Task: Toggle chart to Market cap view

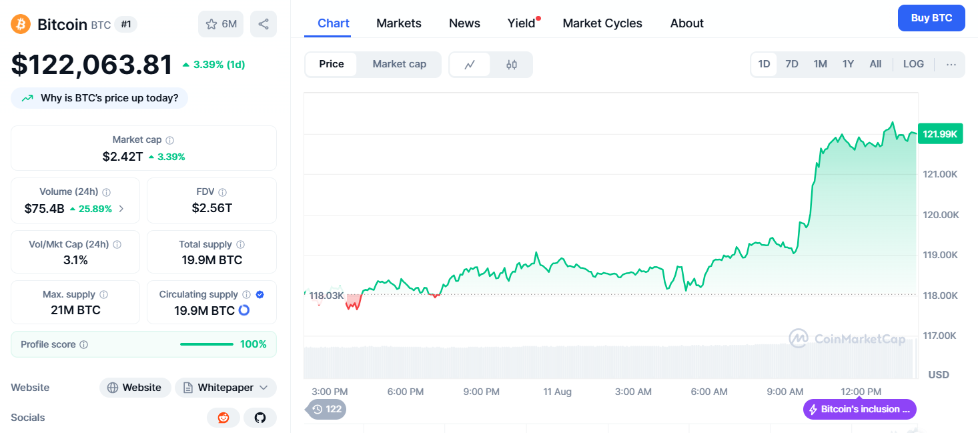Action: [399, 64]
